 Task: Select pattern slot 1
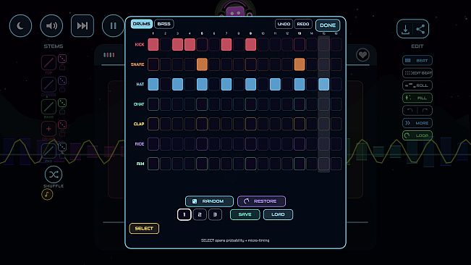pos(184,214)
